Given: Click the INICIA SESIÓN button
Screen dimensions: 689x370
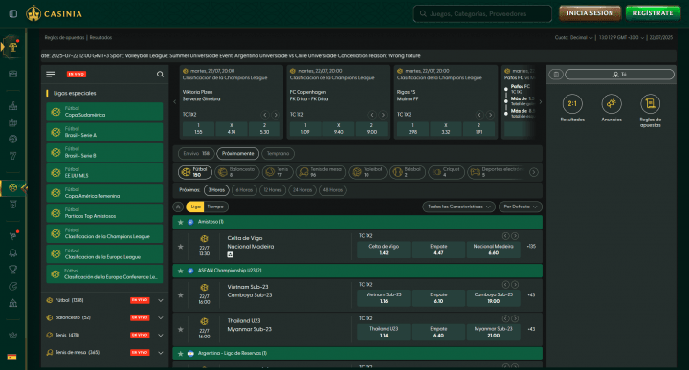Looking at the screenshot, I should [x=589, y=13].
